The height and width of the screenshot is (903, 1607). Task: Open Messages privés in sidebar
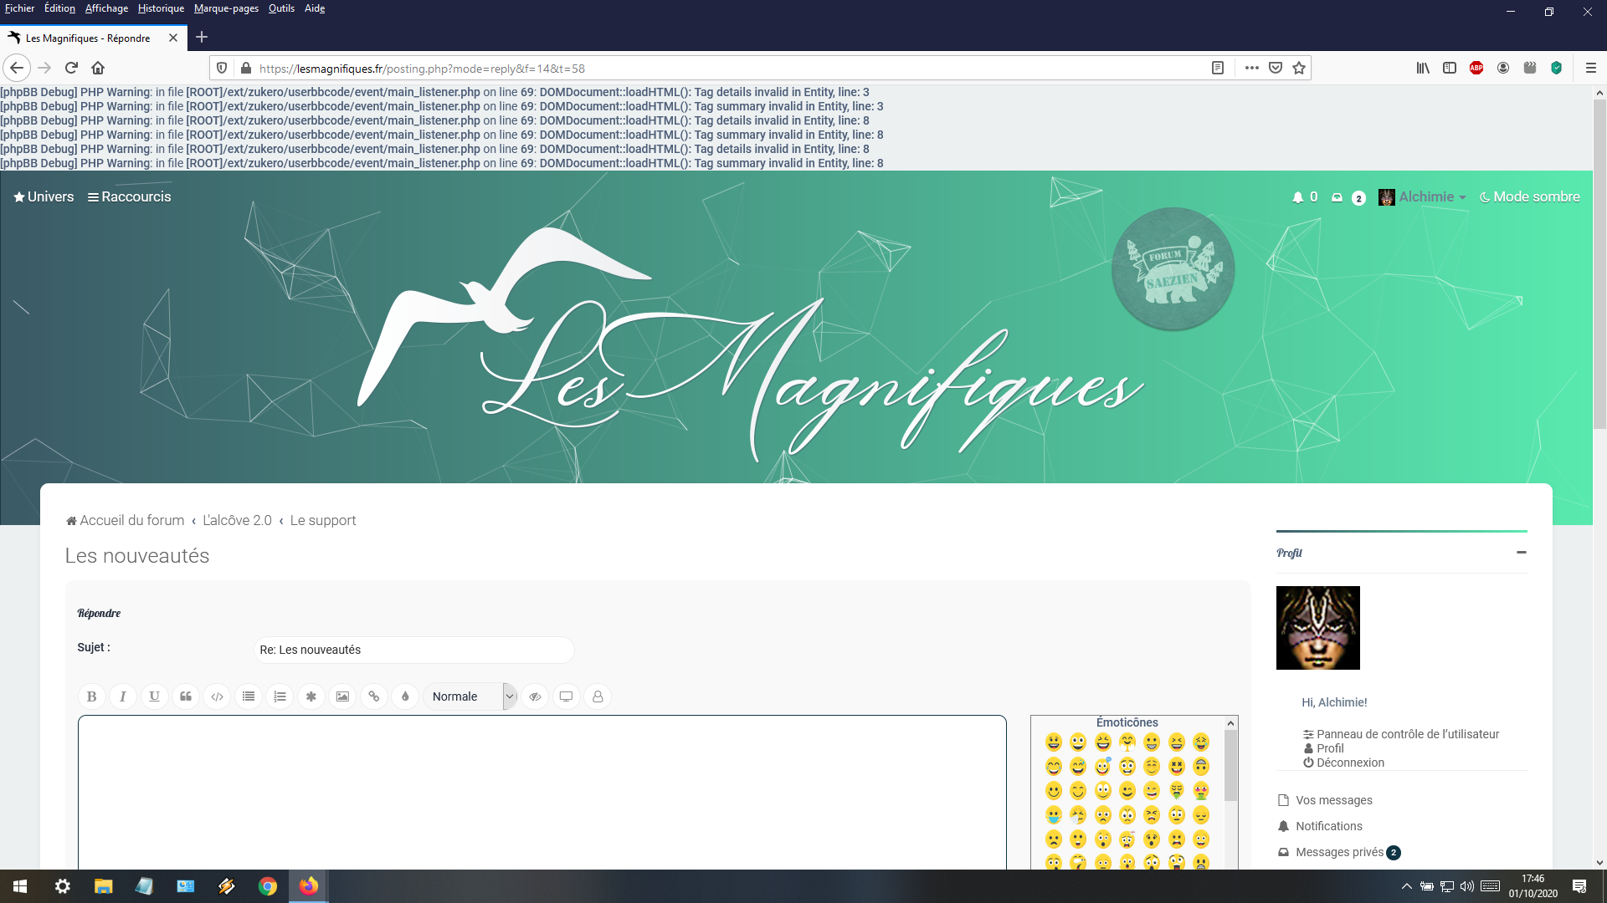[x=1339, y=852]
